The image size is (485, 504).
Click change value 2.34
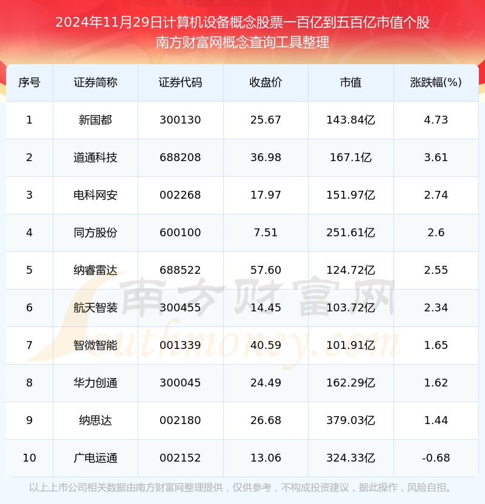(x=436, y=308)
